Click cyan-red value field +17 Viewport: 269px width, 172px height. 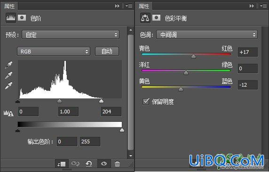pos(248,52)
